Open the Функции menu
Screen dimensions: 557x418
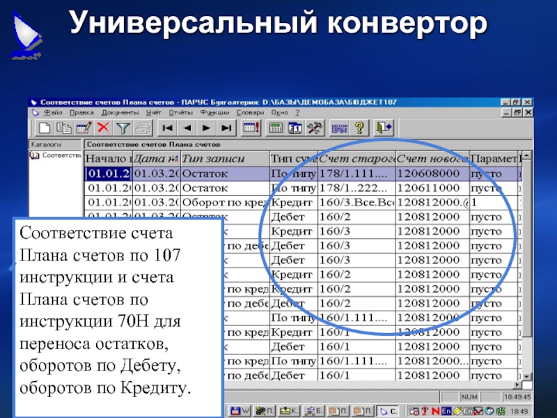point(214,113)
